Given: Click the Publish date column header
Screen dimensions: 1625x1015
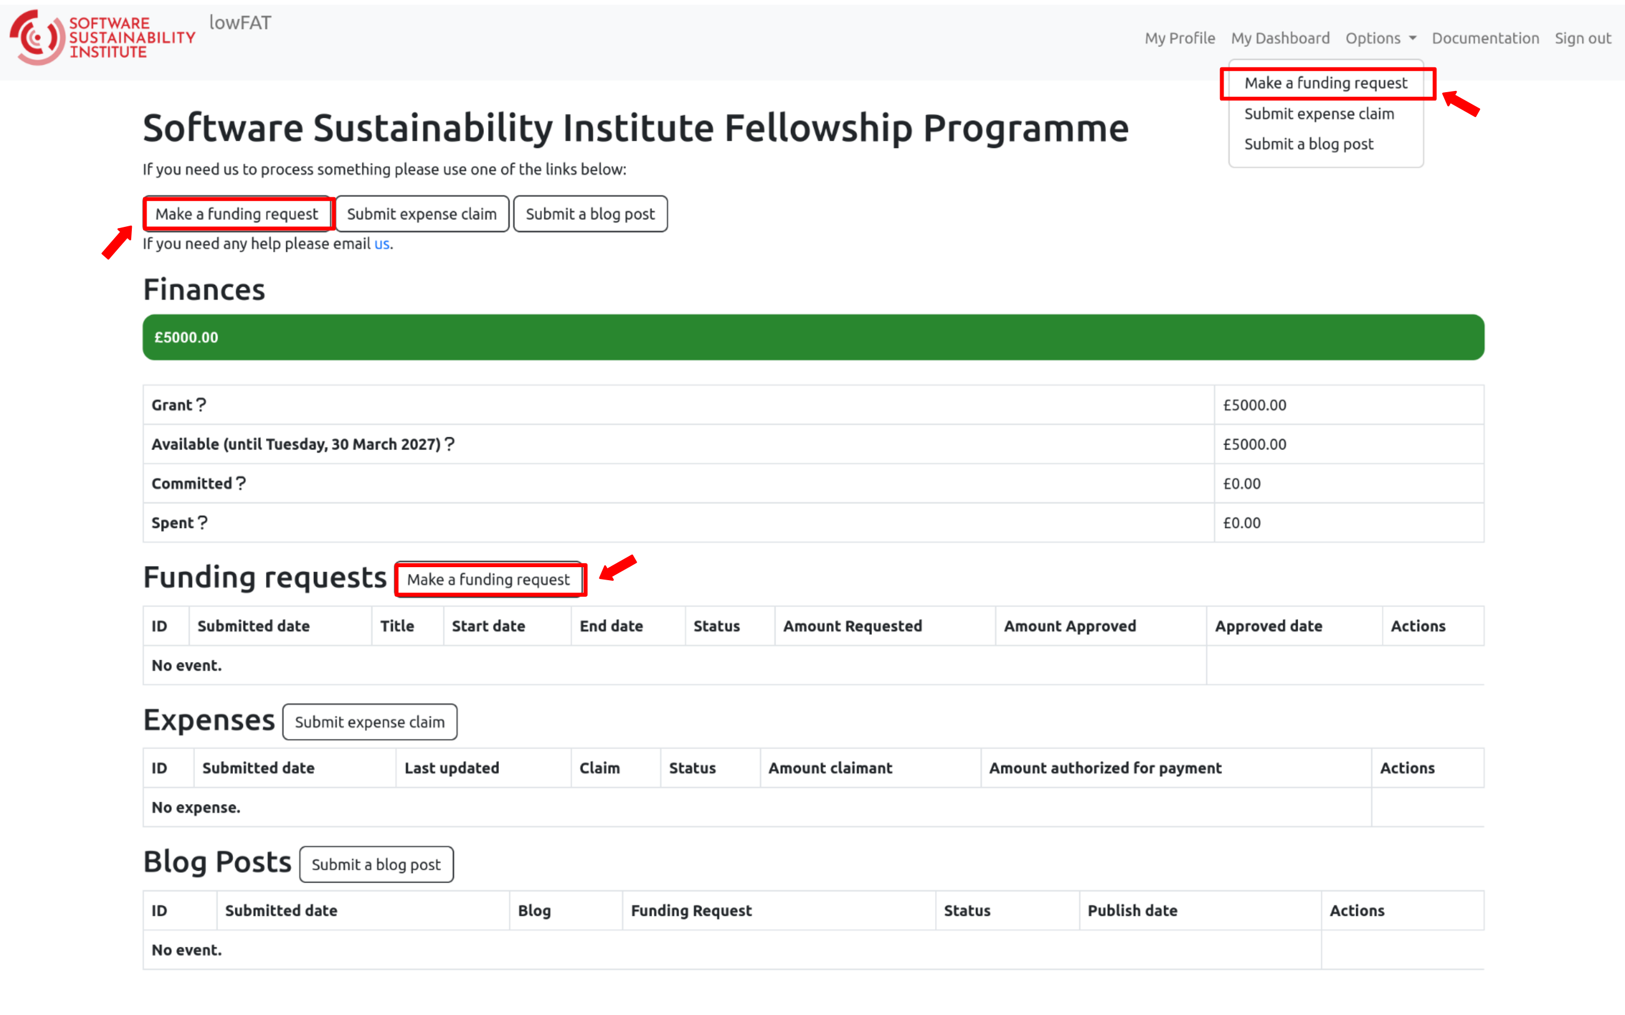Looking at the screenshot, I should coord(1200,910).
